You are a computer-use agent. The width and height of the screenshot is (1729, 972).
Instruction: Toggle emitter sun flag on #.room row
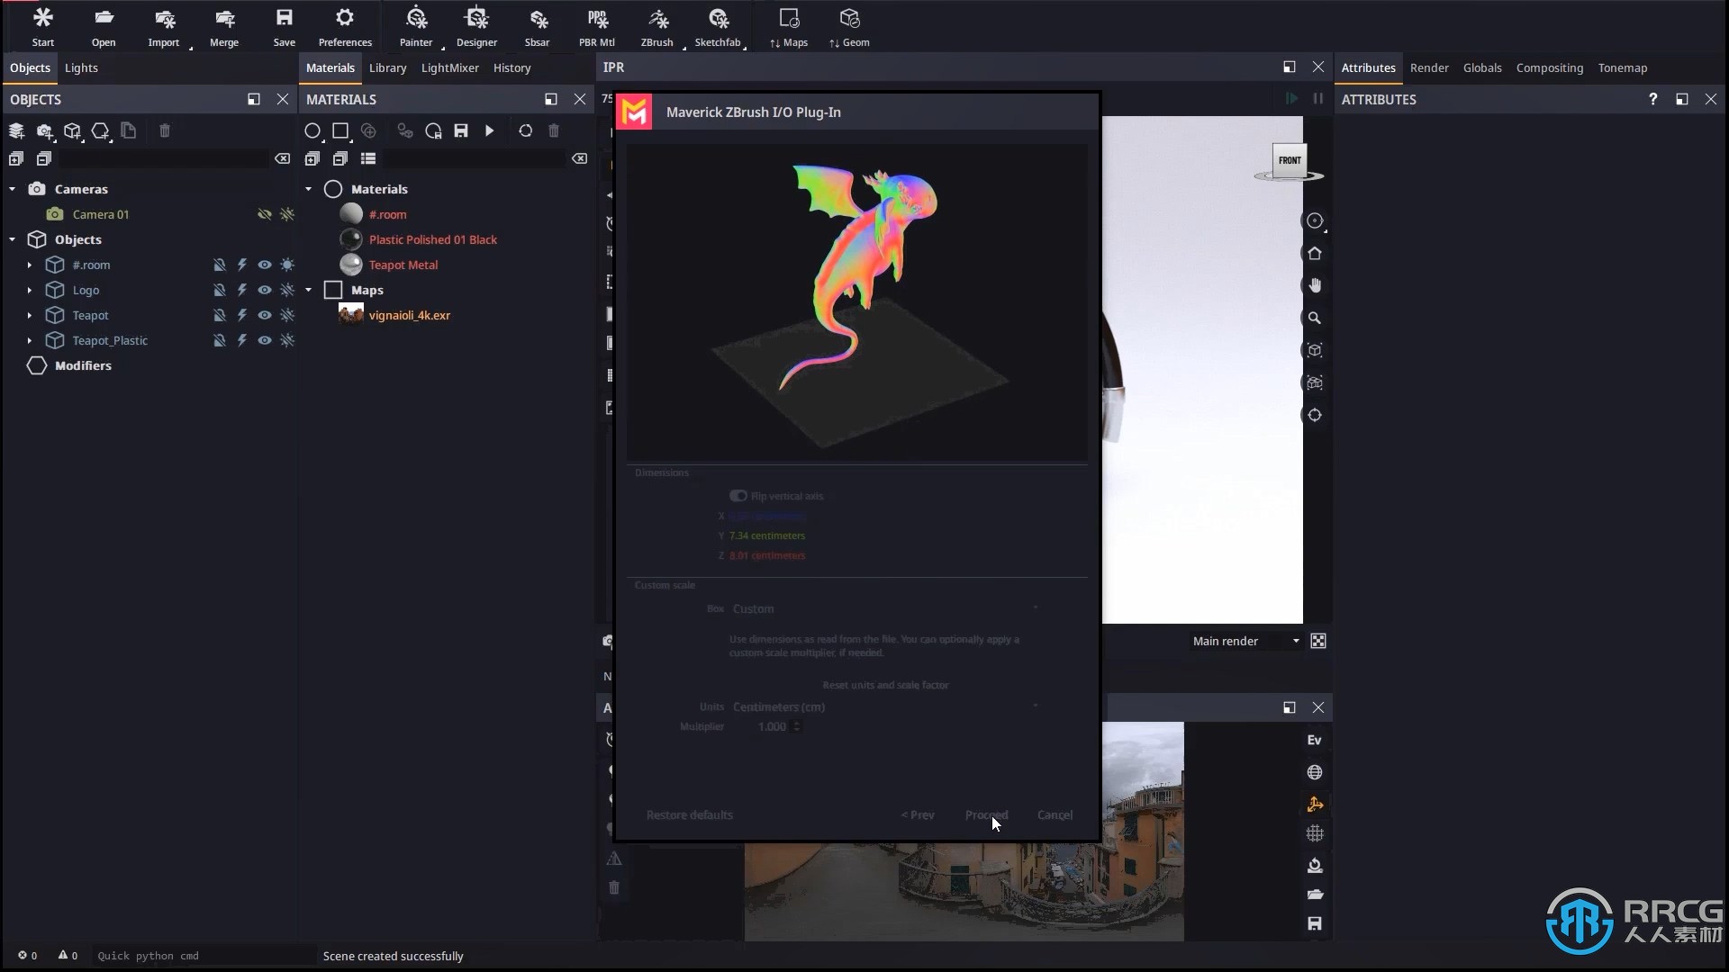tap(287, 265)
